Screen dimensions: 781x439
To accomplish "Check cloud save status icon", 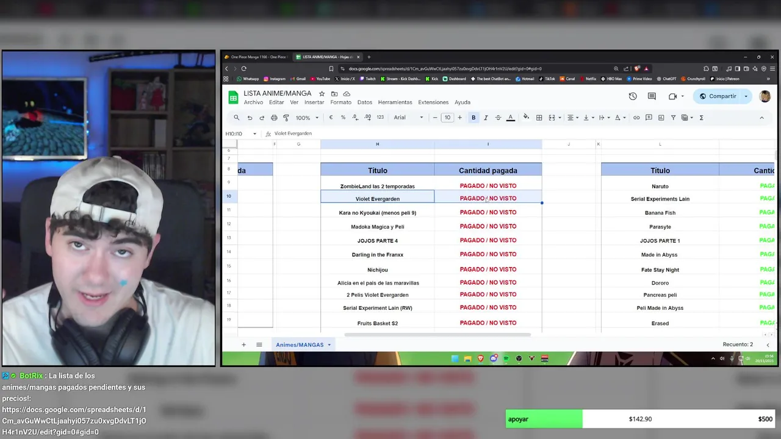I will [x=347, y=94].
